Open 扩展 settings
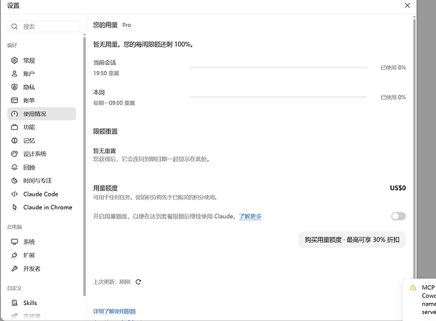This screenshot has height=321, width=436. tap(41, 255)
